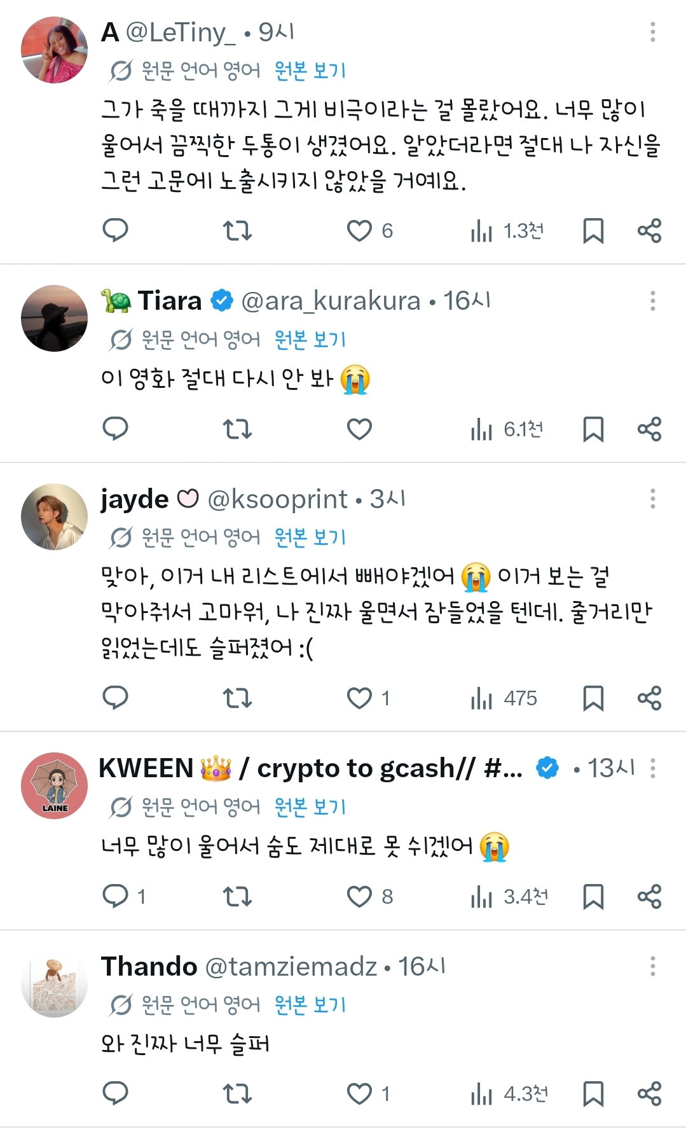
Task: View the 475 views stat on jayde's tweet
Action: [x=504, y=698]
